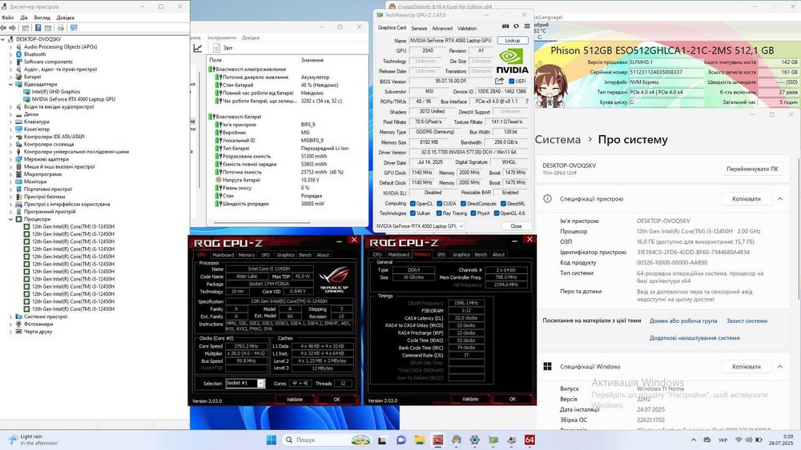This screenshot has height=450, width=801.
Task: Open the GPU selection dropdown at GPU-Z bottom
Action: [x=420, y=225]
